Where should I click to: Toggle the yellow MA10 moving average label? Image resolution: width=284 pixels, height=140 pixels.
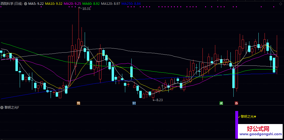click(54, 4)
